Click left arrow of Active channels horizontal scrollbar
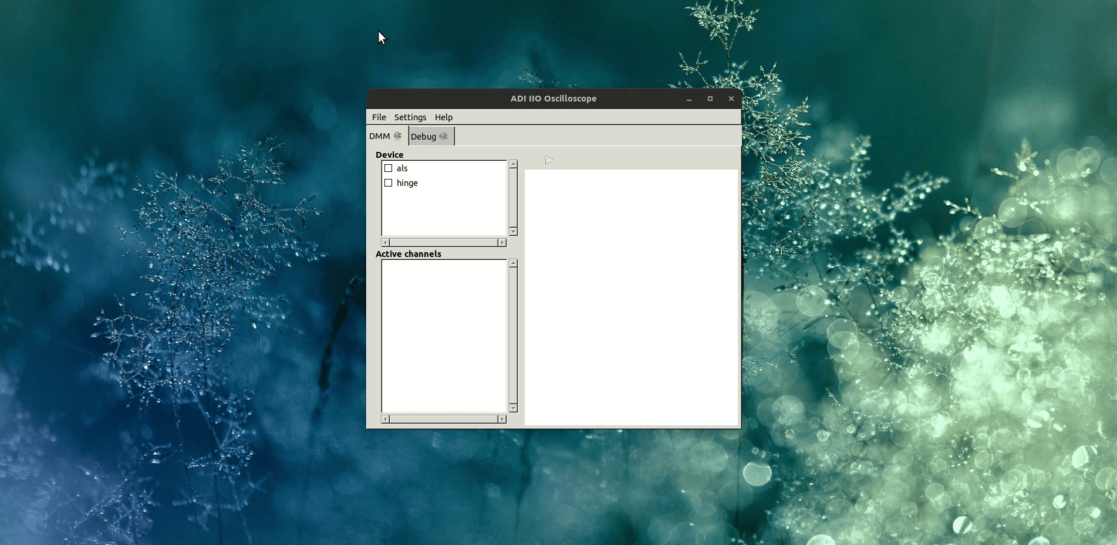 (x=385, y=419)
